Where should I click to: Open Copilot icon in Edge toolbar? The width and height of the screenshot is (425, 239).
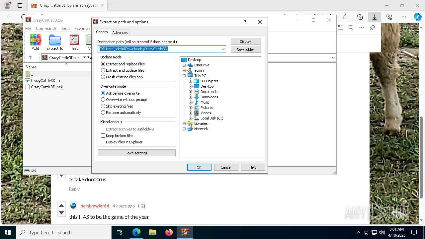pos(417,17)
